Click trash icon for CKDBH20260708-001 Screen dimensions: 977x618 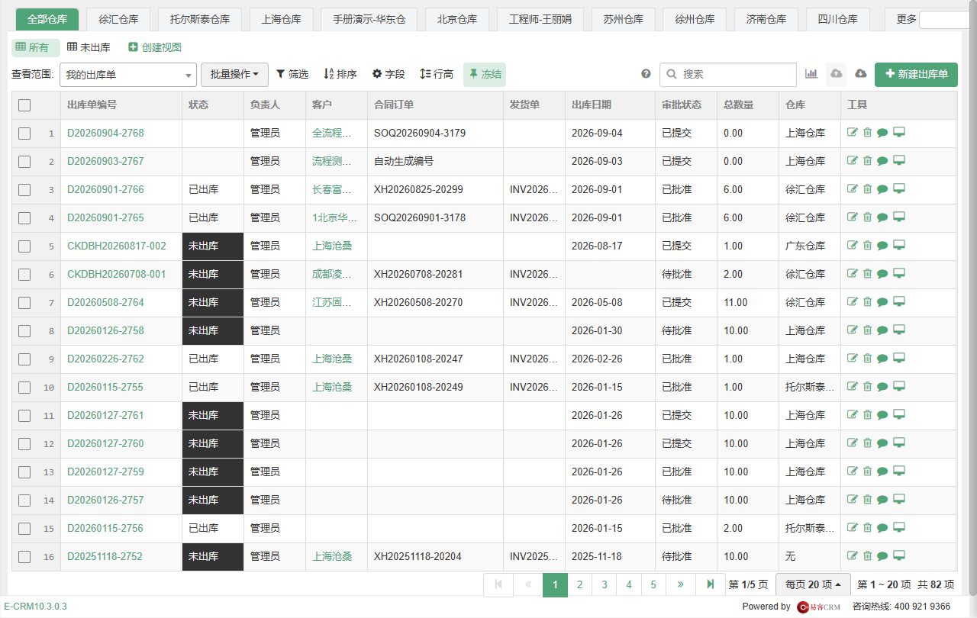coord(867,273)
